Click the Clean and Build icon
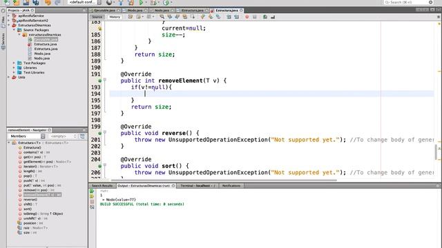The image size is (442, 248). pos(131,3)
